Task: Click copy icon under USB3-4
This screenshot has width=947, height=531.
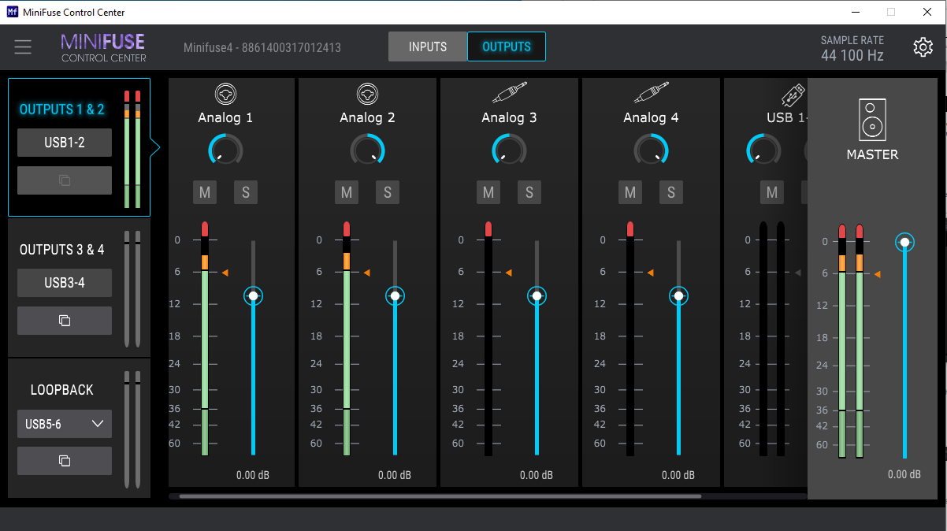Action: 65,321
